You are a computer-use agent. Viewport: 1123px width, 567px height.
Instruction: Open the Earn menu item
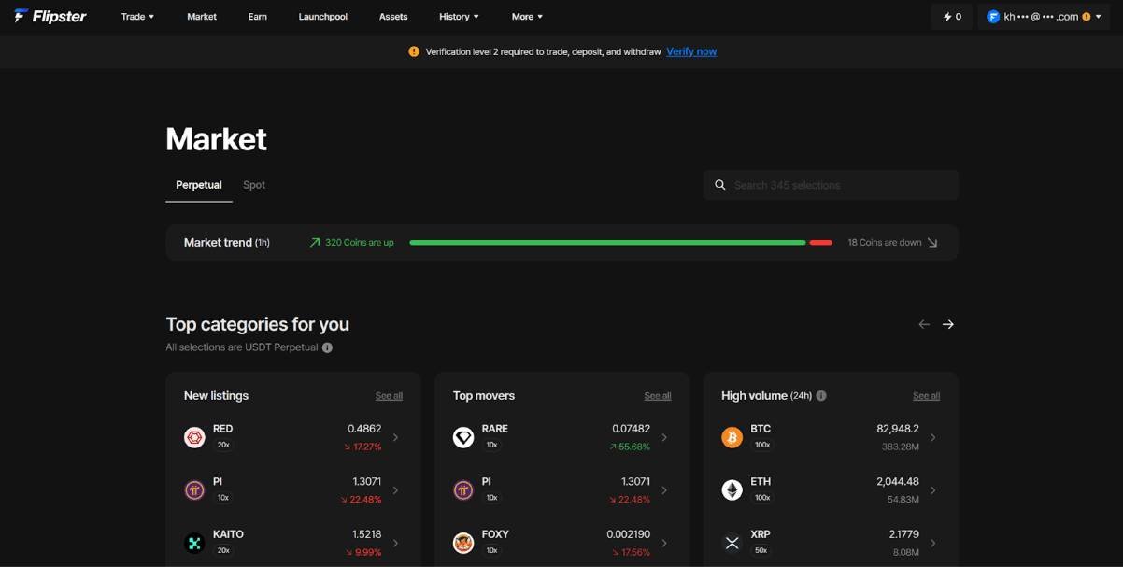coord(258,17)
